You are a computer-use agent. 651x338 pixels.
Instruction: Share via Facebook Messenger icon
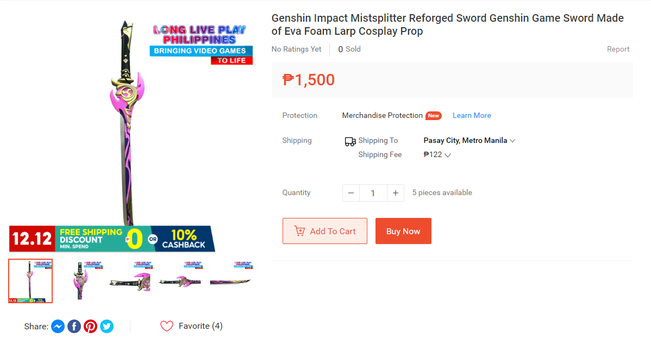point(58,327)
